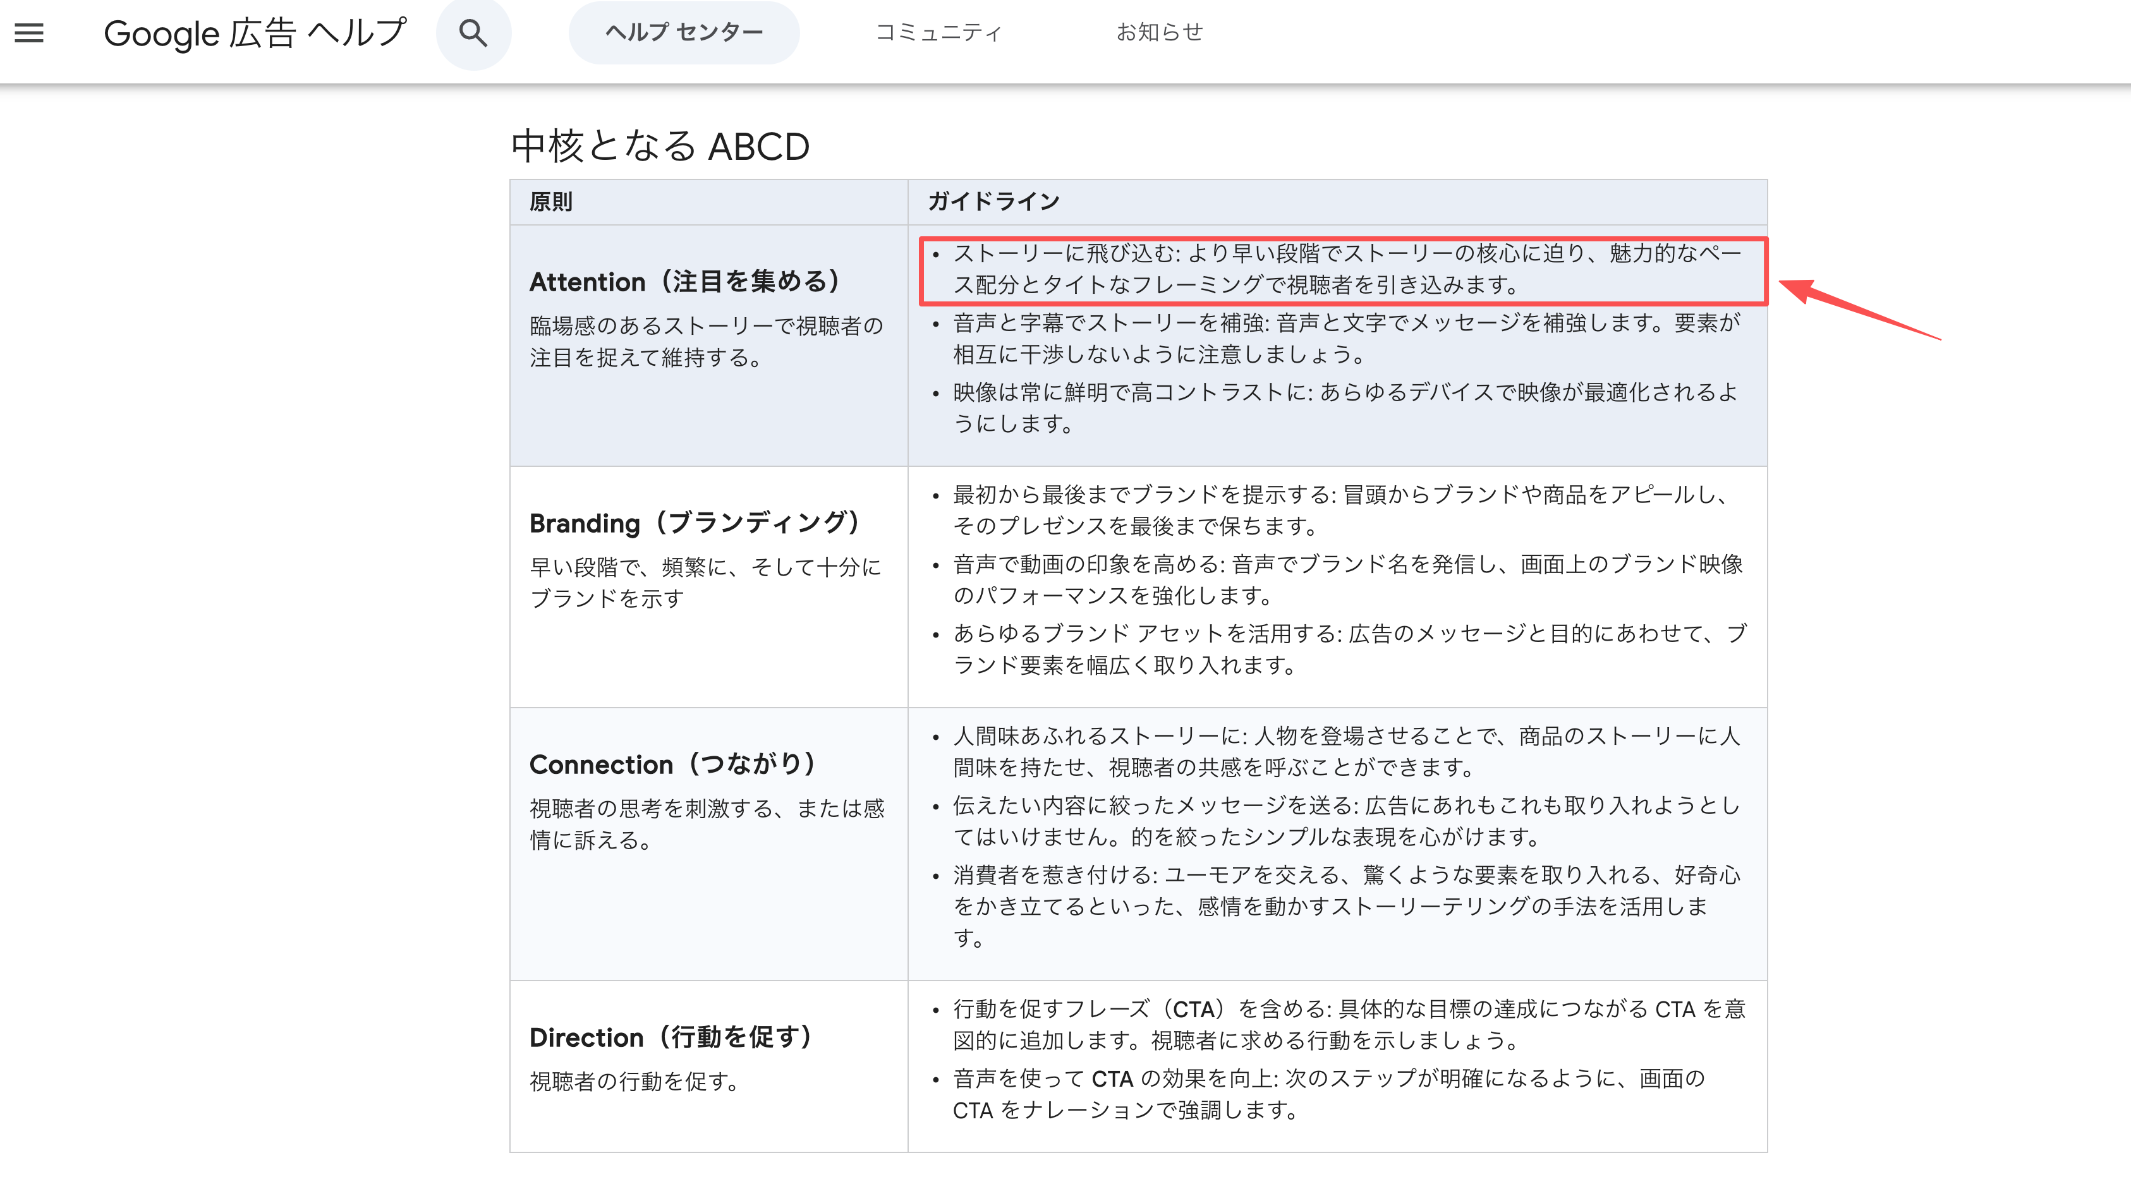Click the 視聴者の行動を促す。 description text
Viewport: 2131px width, 1184px height.
tap(634, 1082)
